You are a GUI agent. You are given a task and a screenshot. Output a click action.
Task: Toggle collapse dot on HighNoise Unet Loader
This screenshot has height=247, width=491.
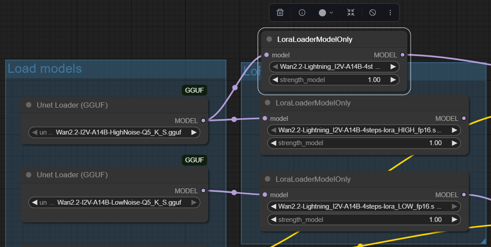[x=29, y=105]
